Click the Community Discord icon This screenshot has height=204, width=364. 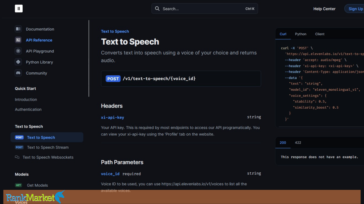(x=18, y=73)
